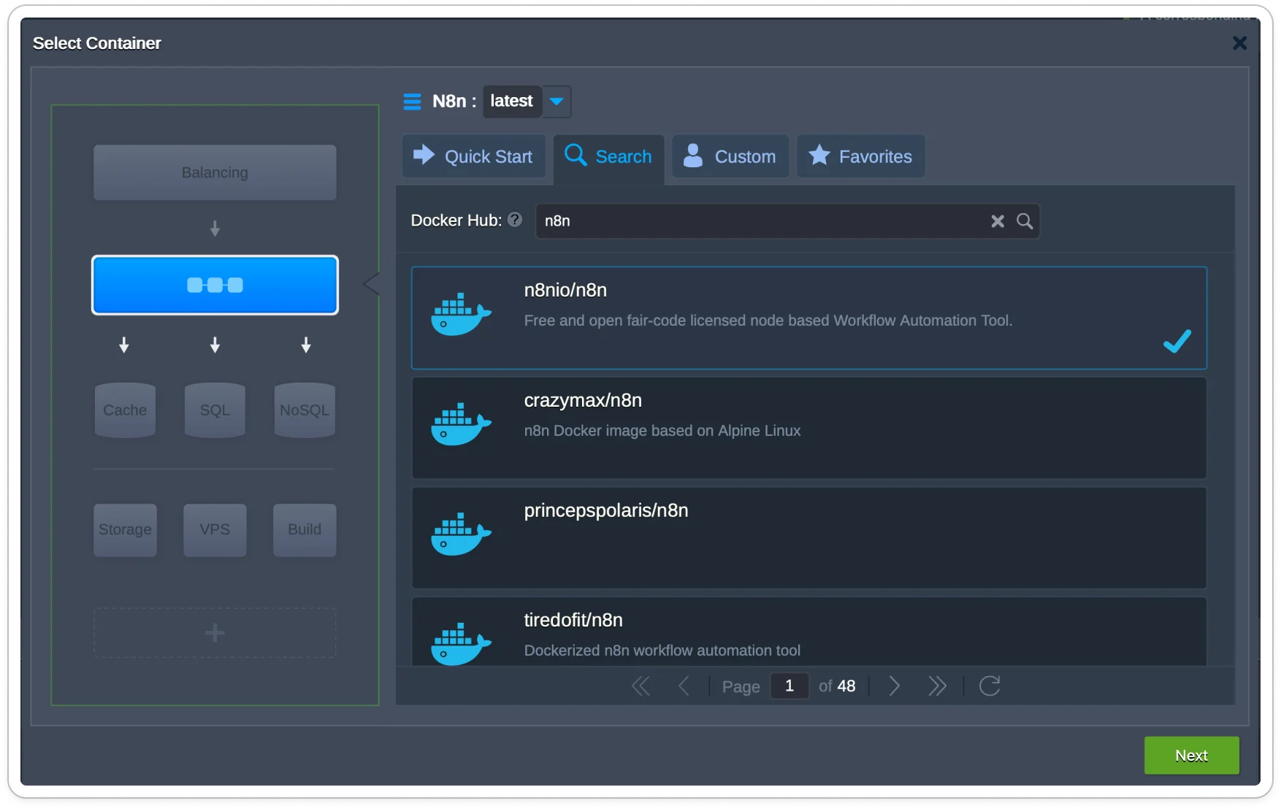
Task: Select the Storage node block
Action: tap(125, 529)
